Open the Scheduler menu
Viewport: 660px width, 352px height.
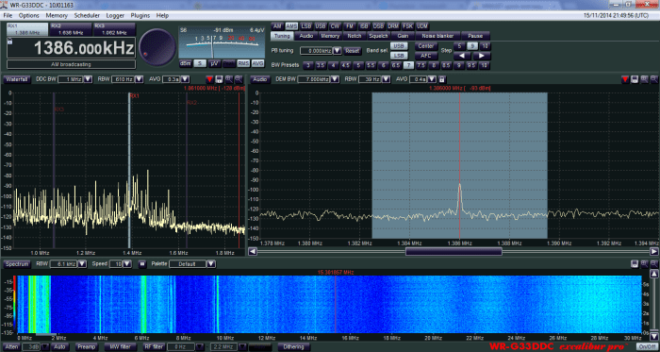pyautogui.click(x=87, y=16)
